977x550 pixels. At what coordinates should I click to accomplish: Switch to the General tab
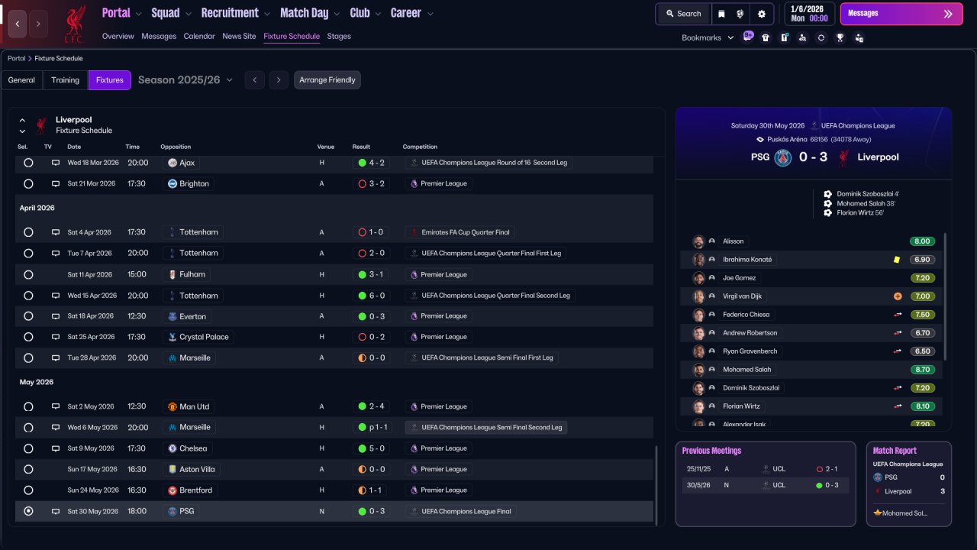21,80
